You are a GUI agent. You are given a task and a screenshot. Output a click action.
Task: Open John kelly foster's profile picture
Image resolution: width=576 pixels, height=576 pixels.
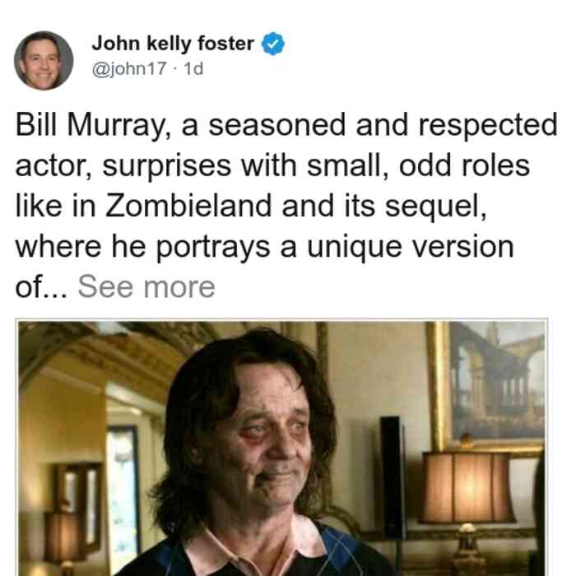pos(44,60)
